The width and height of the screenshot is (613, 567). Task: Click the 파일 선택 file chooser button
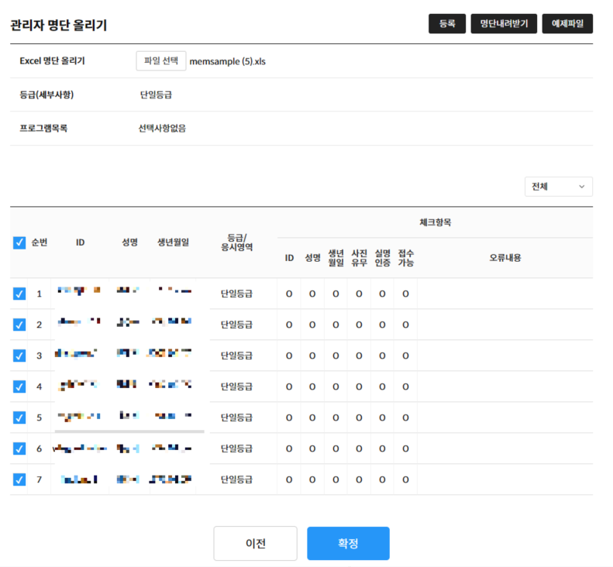click(x=161, y=61)
